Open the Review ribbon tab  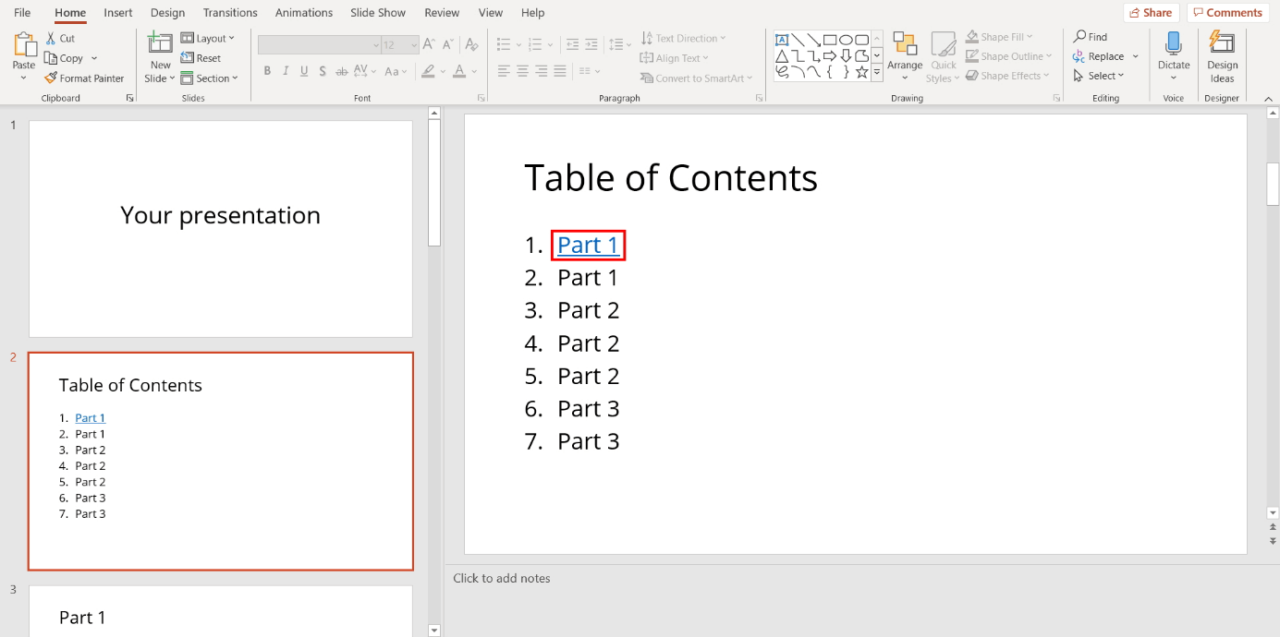[x=442, y=12]
